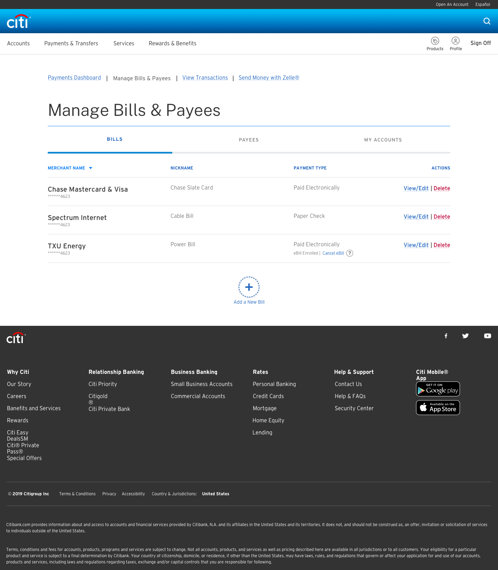Image resolution: width=498 pixels, height=570 pixels.
Task: Open Help & FAQs footer link
Action: (x=350, y=396)
